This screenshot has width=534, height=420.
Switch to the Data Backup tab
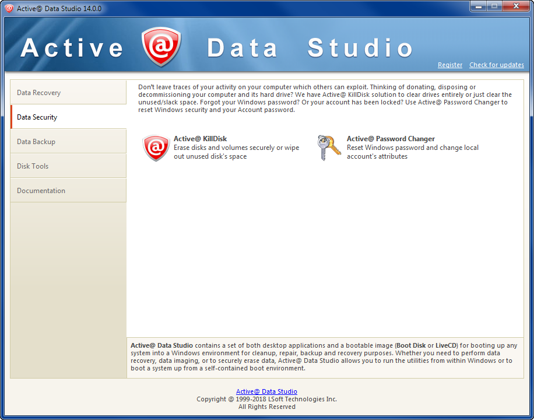(x=68, y=142)
